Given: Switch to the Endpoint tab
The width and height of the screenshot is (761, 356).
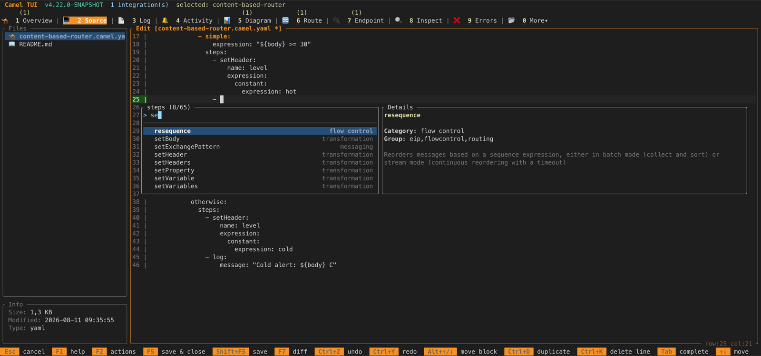Looking at the screenshot, I should pos(365,20).
